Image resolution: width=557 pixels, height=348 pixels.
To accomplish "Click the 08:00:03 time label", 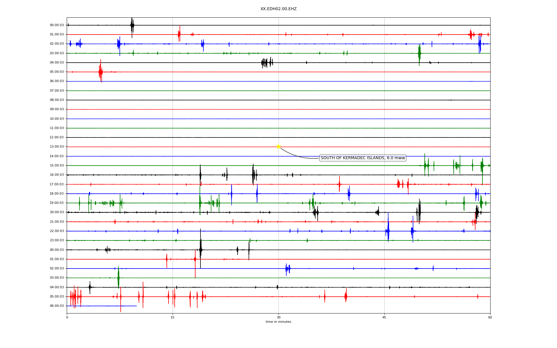I will tap(57, 100).
